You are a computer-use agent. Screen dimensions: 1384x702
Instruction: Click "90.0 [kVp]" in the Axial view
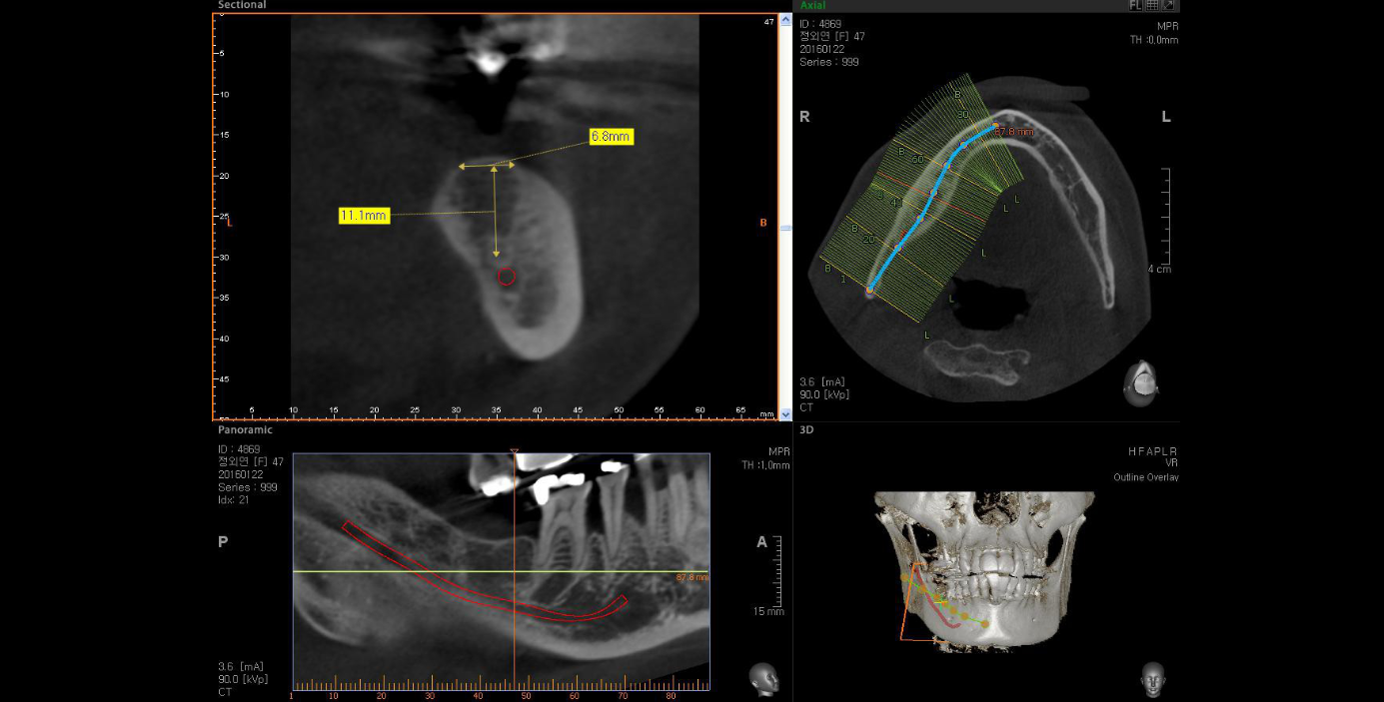(x=824, y=394)
